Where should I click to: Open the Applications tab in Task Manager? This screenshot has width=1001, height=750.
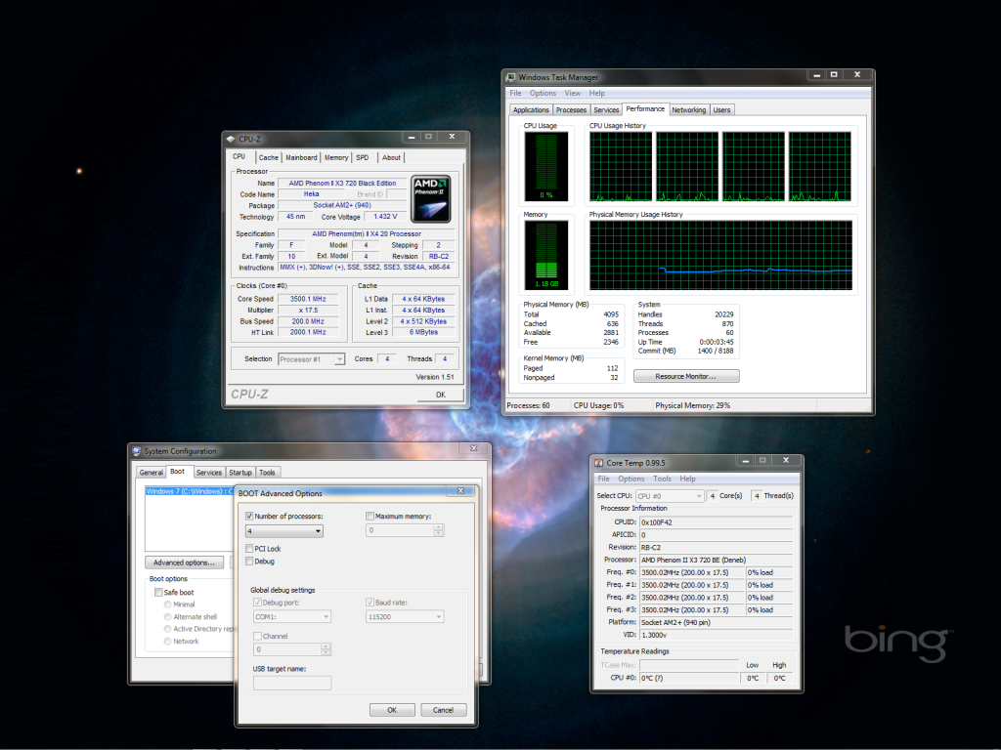pyautogui.click(x=531, y=109)
